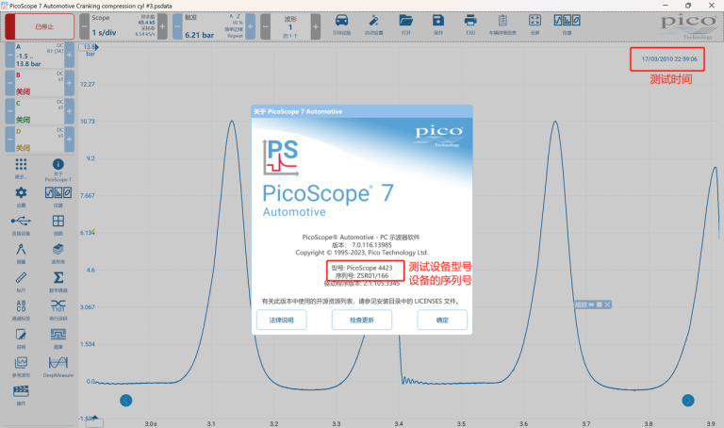Open instruments icon in top toolbar
This screenshot has height=428, width=724.
[x=567, y=25]
